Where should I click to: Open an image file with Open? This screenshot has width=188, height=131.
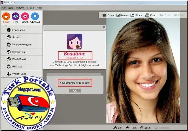(108, 15)
